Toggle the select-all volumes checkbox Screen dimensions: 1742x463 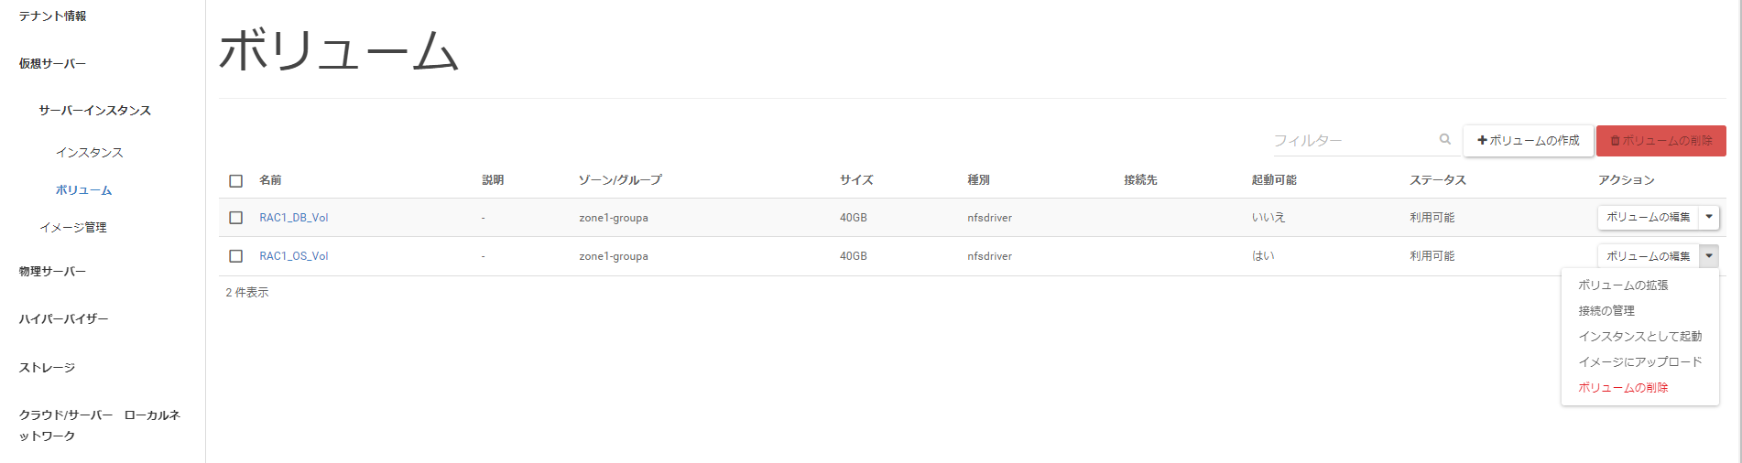[x=235, y=181]
